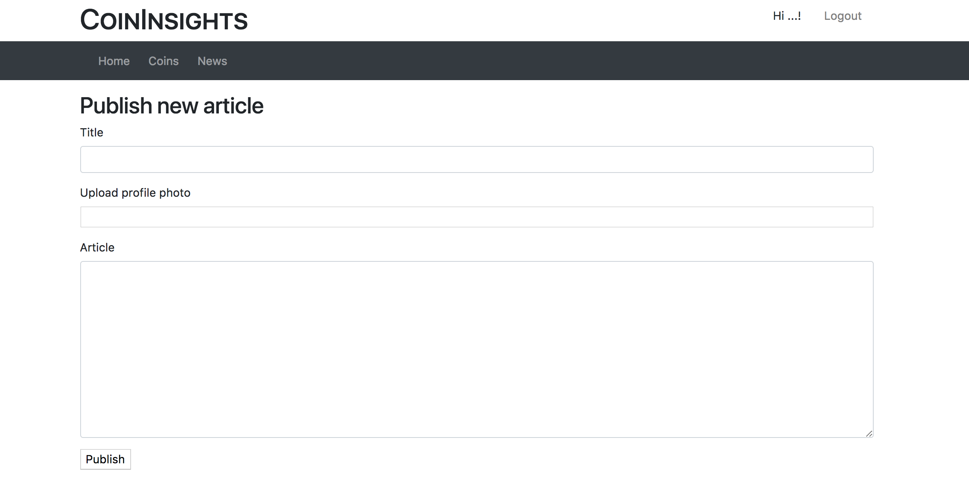Viewport: 969px width, 499px height.
Task: Click the Hi ...! greeting text
Action: 787,16
